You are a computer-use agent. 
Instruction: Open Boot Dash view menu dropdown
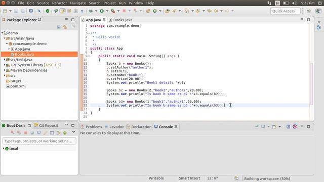tap(73, 132)
